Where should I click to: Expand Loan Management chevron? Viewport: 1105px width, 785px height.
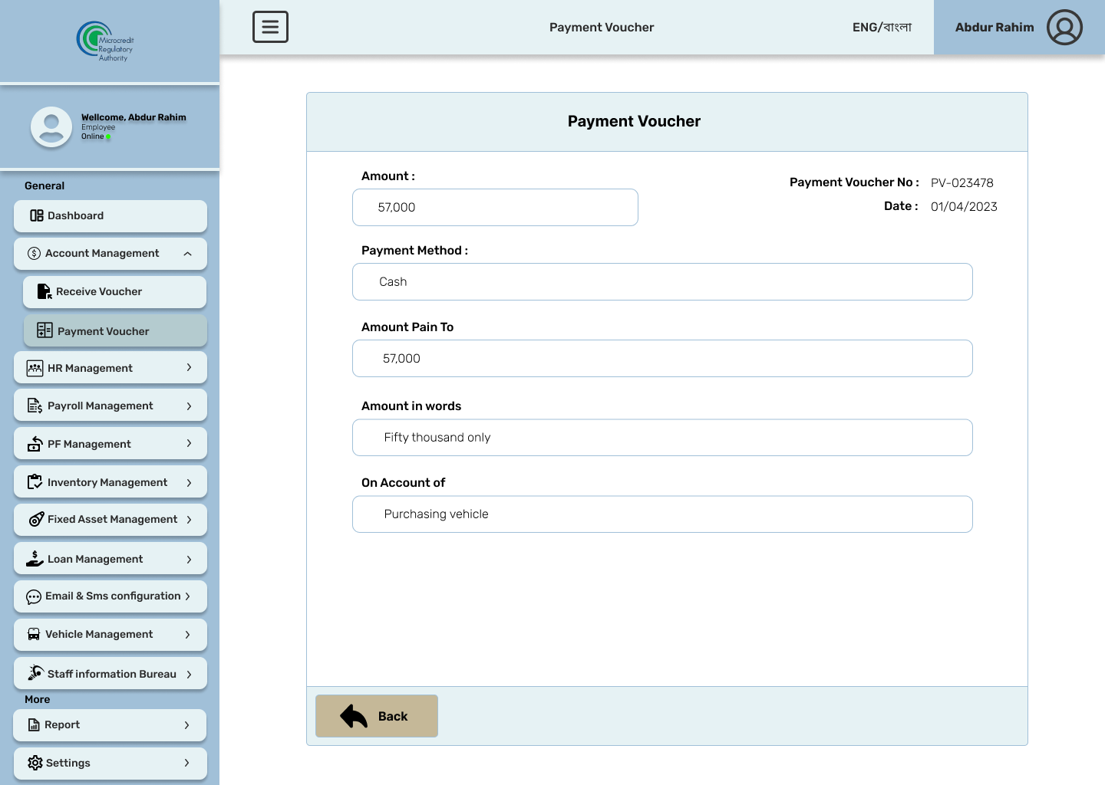point(189,559)
